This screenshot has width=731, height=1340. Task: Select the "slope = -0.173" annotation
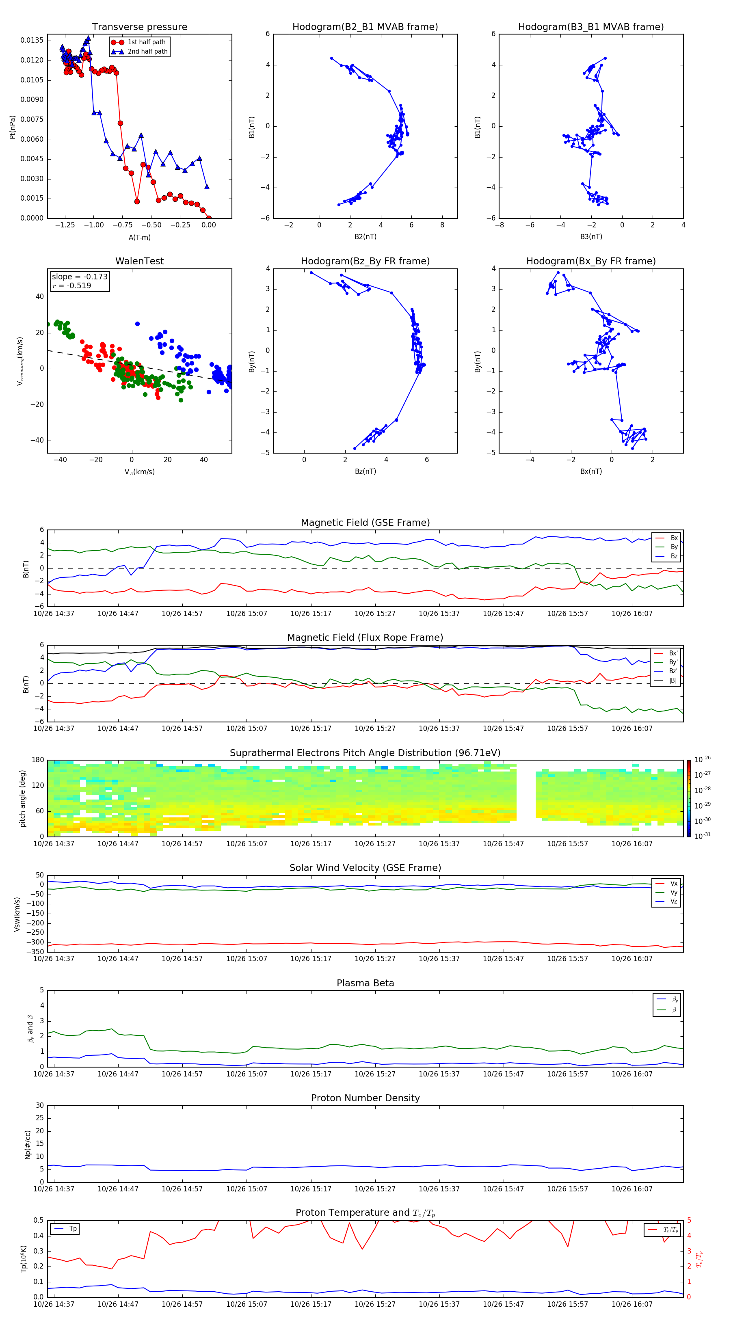pyautogui.click(x=80, y=277)
